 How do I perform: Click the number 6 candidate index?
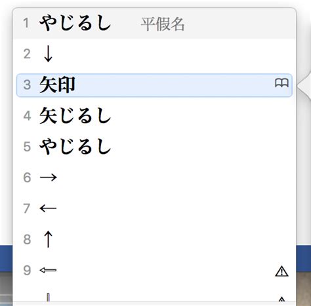(x=27, y=178)
